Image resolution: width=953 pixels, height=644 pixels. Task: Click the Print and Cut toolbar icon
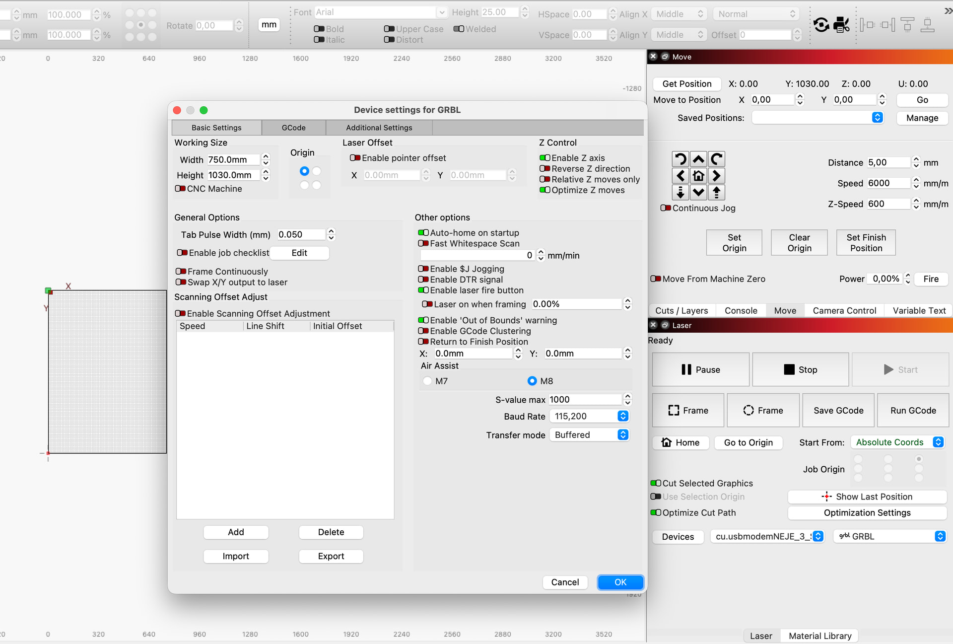coord(841,24)
